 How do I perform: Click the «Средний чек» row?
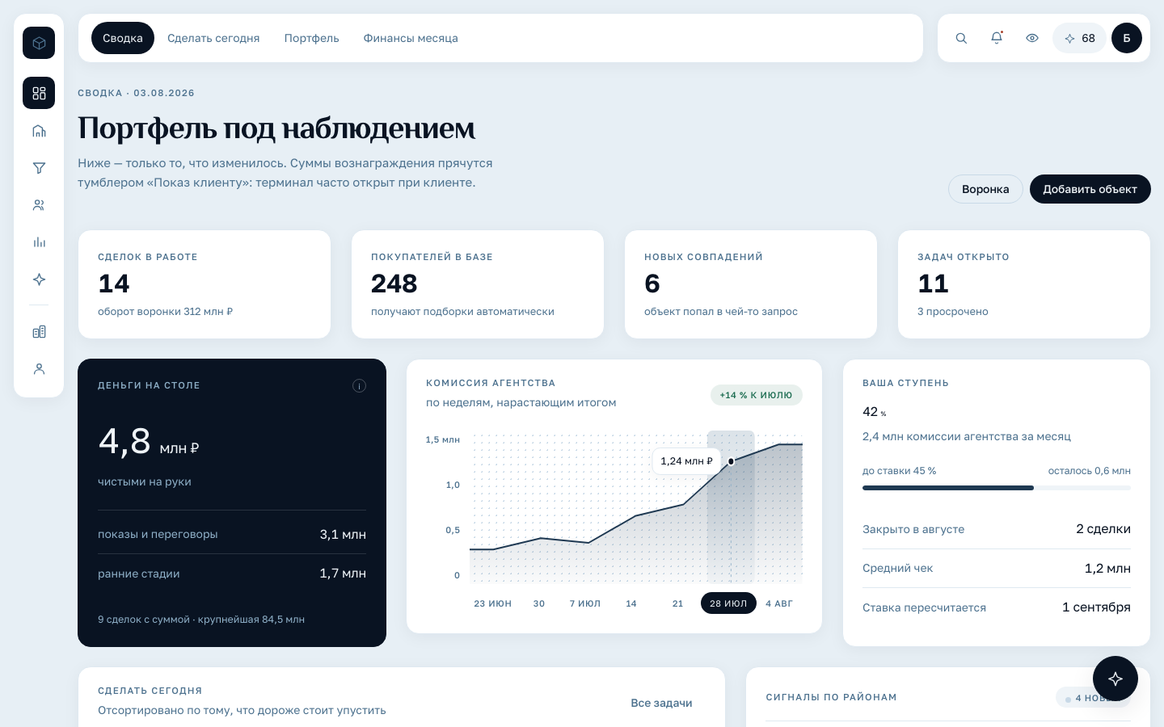tap(997, 568)
